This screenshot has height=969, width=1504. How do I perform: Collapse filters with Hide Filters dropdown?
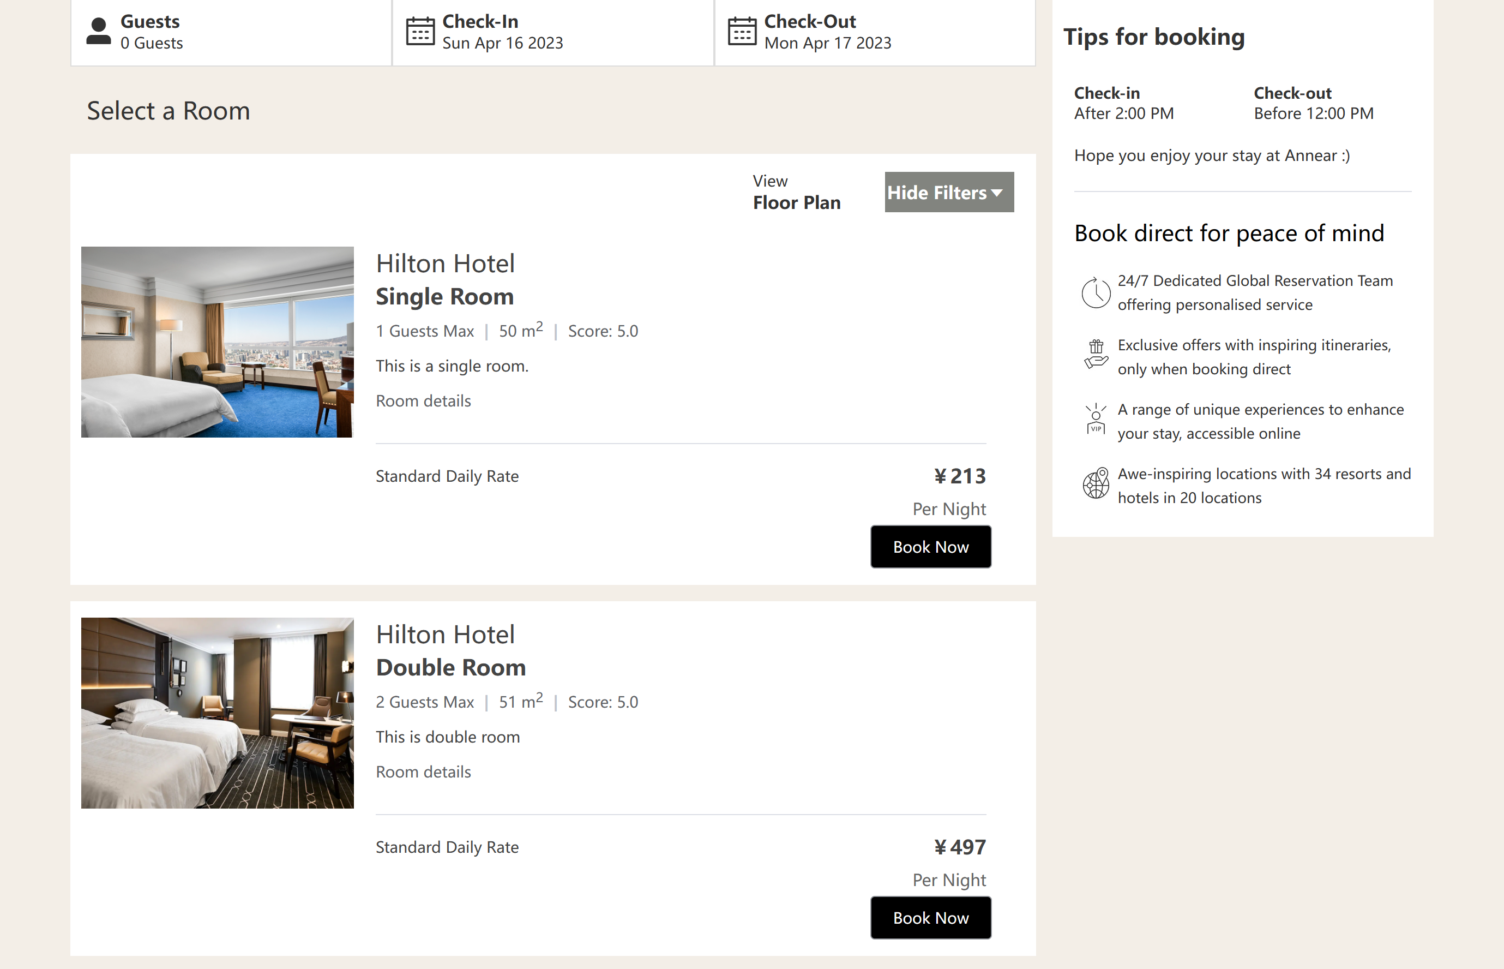coord(949,192)
